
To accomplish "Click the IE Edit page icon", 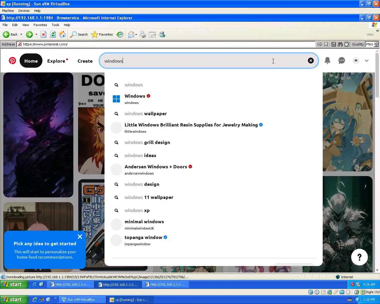I will 152,34.
